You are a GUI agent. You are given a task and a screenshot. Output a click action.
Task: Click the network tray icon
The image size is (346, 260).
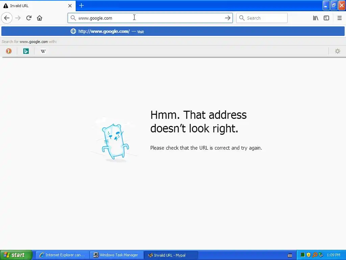point(321,255)
